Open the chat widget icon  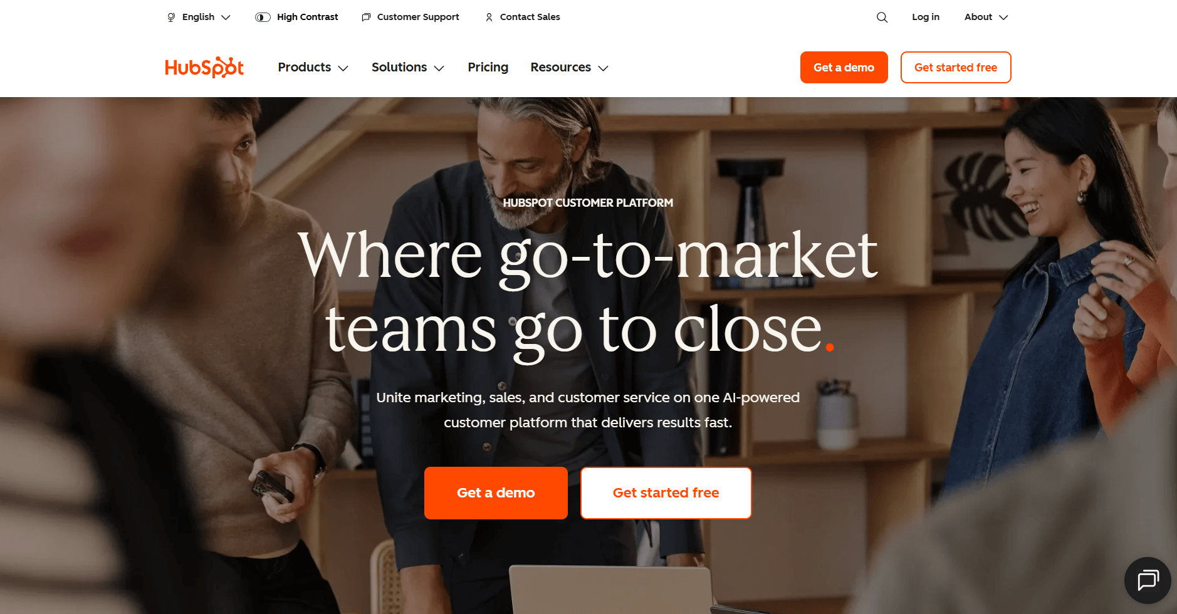click(1148, 580)
